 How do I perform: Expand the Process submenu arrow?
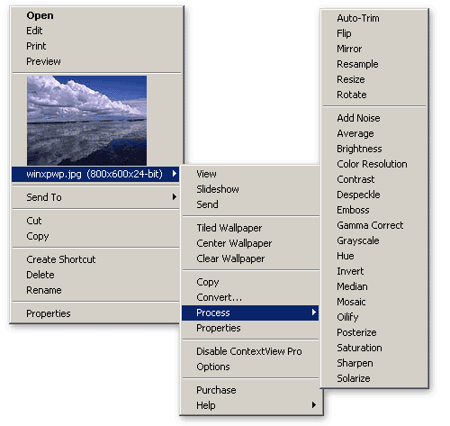[314, 313]
